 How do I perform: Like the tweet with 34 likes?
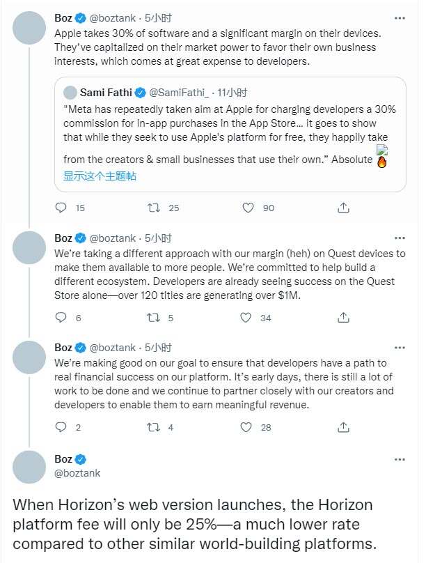(246, 318)
